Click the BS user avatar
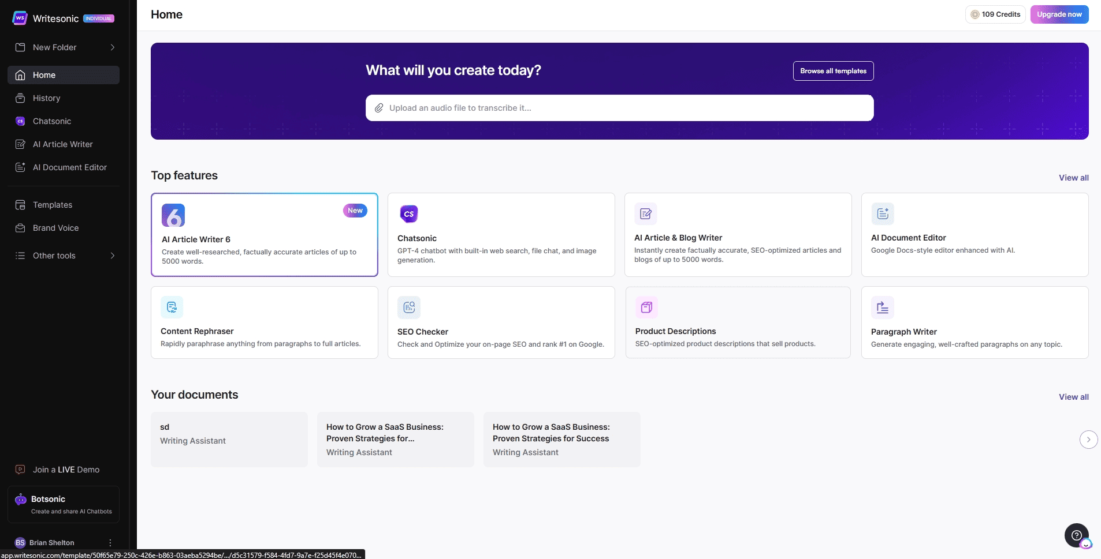 [20, 543]
